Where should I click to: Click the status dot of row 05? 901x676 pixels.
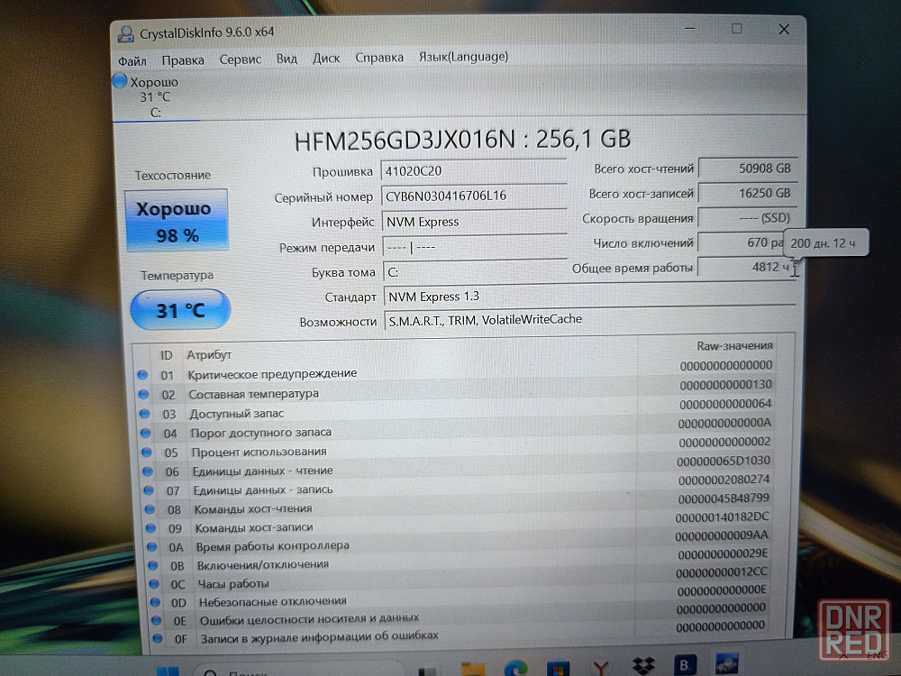tap(147, 452)
